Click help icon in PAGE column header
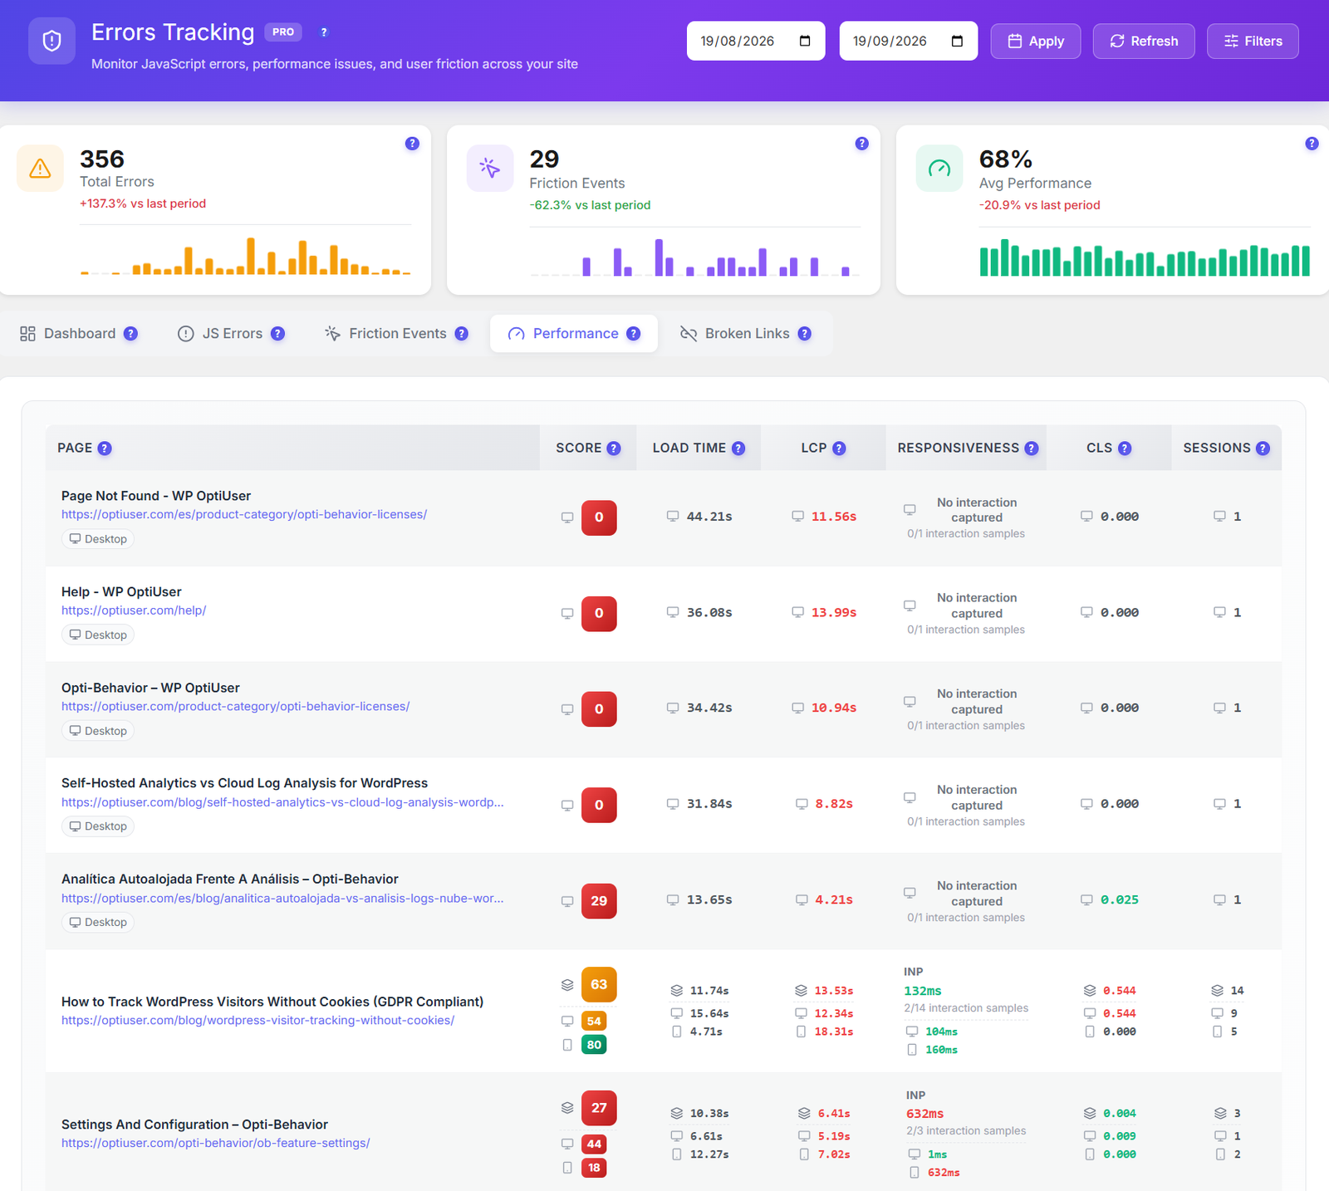 point(105,448)
